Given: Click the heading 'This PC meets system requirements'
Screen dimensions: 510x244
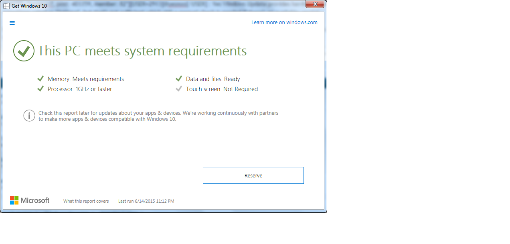Looking at the screenshot, I should 142,51.
